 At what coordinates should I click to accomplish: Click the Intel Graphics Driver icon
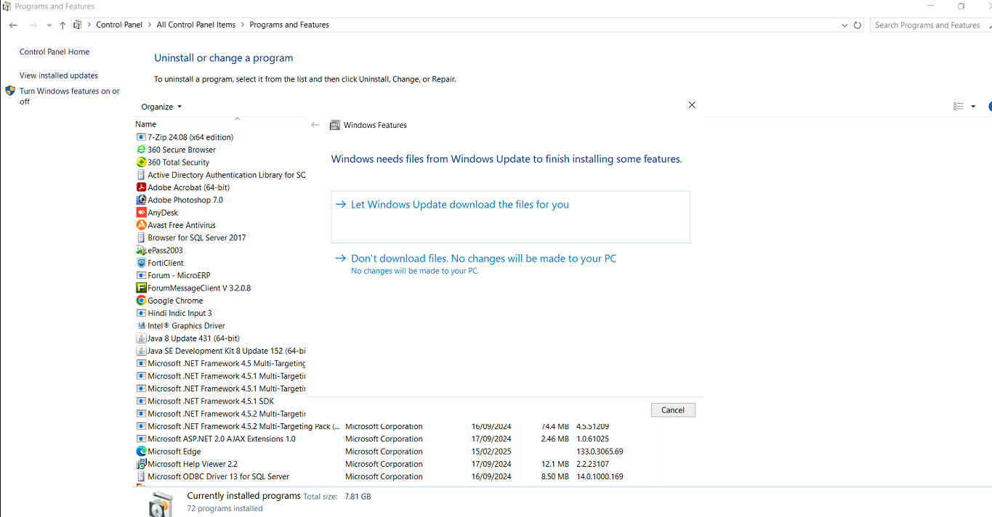pos(141,326)
